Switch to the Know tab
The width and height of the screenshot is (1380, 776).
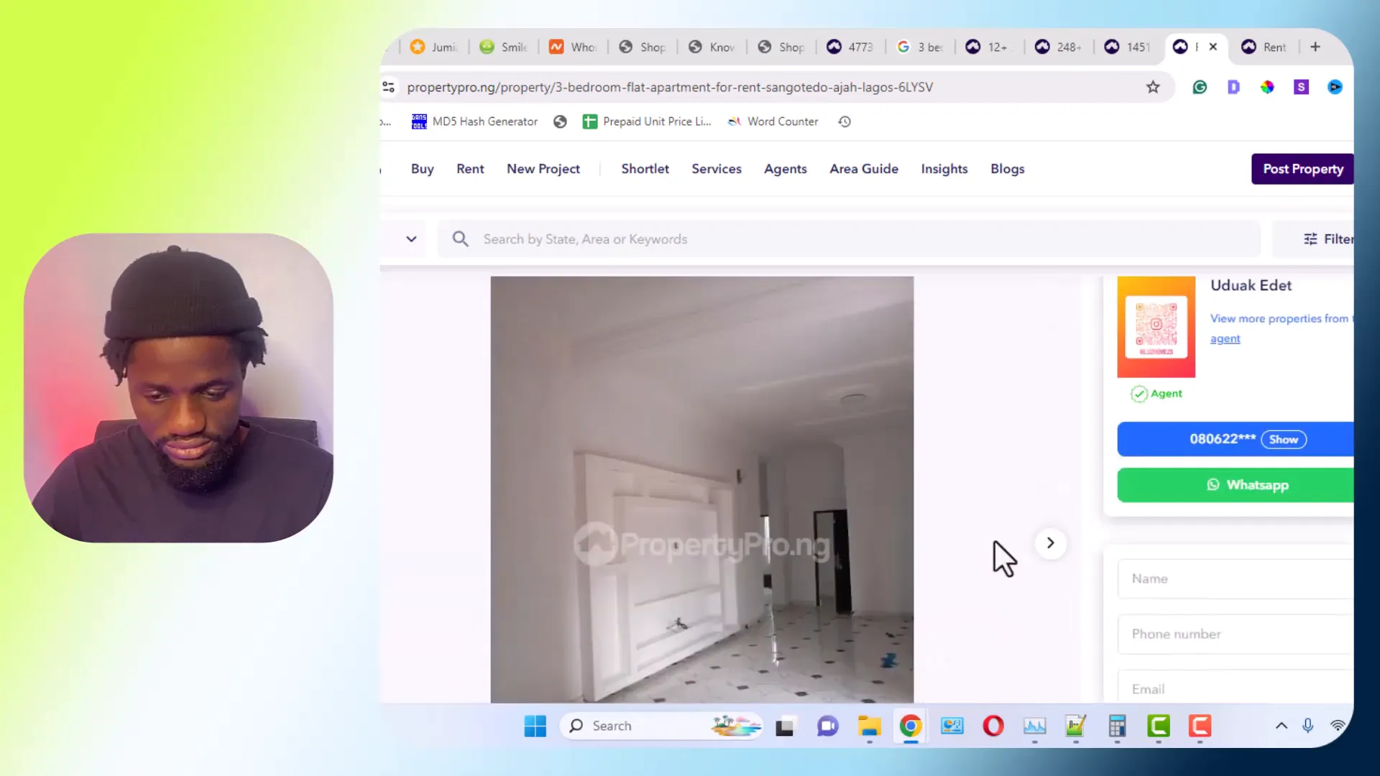click(x=712, y=47)
